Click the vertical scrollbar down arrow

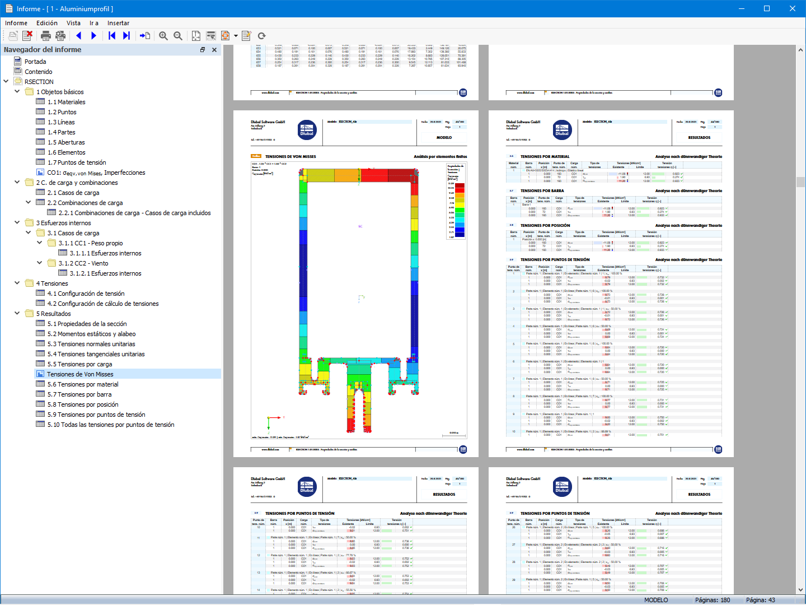pyautogui.click(x=800, y=590)
